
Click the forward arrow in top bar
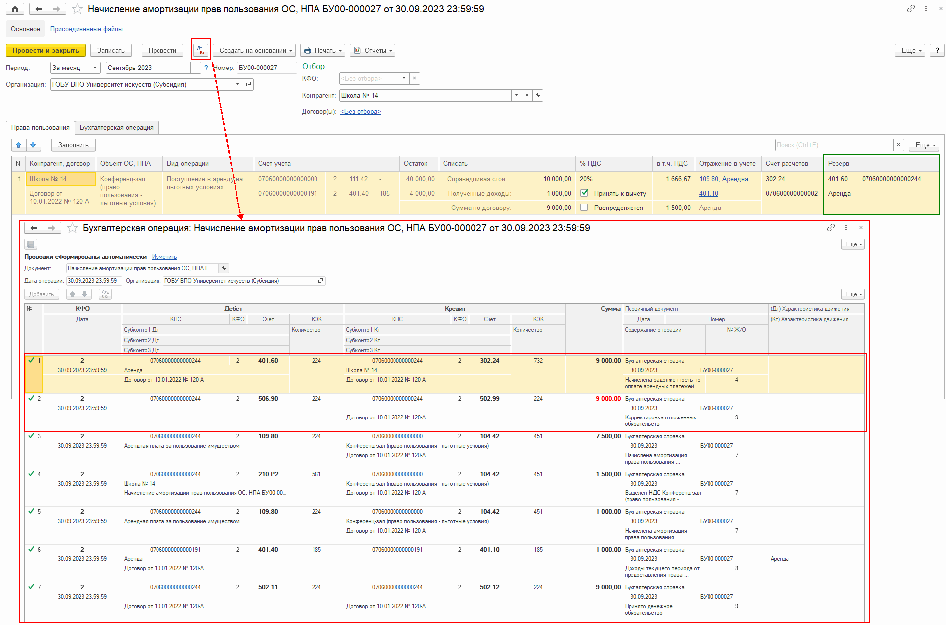pyautogui.click(x=57, y=9)
